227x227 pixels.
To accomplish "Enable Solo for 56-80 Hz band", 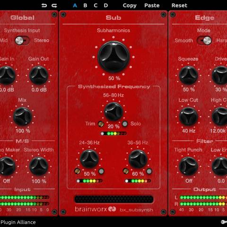I will coord(125,124).
